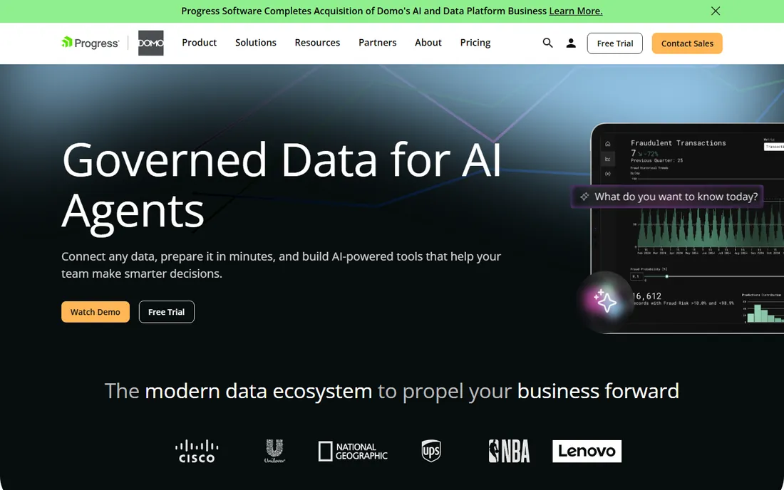Open the search magnifier icon
This screenshot has width=784, height=490.
tap(547, 43)
